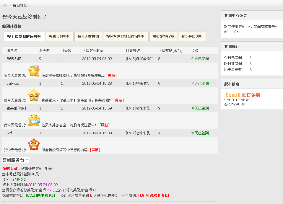
Task: Click the red 乐吧大叔 username link
Action: pos(9,169)
